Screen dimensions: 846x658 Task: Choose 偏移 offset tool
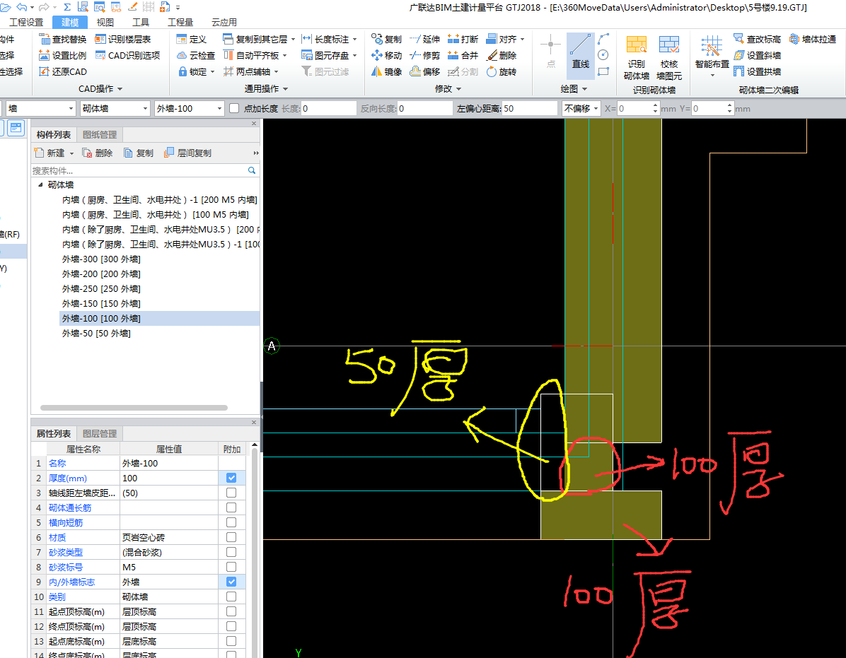(424, 71)
